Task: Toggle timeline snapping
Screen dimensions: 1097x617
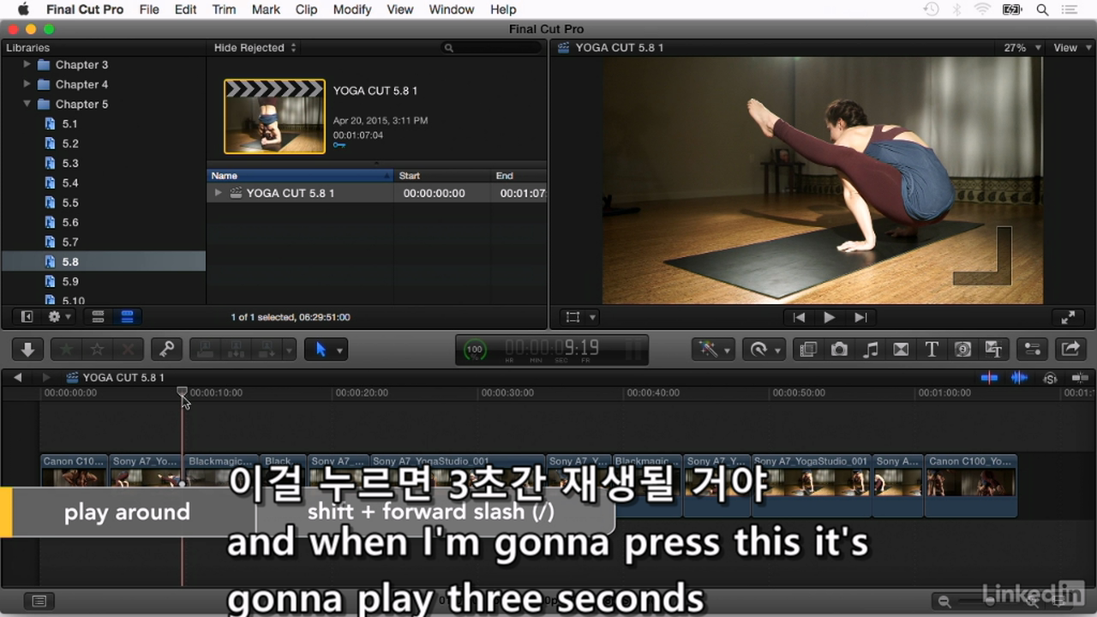Action: (1079, 377)
